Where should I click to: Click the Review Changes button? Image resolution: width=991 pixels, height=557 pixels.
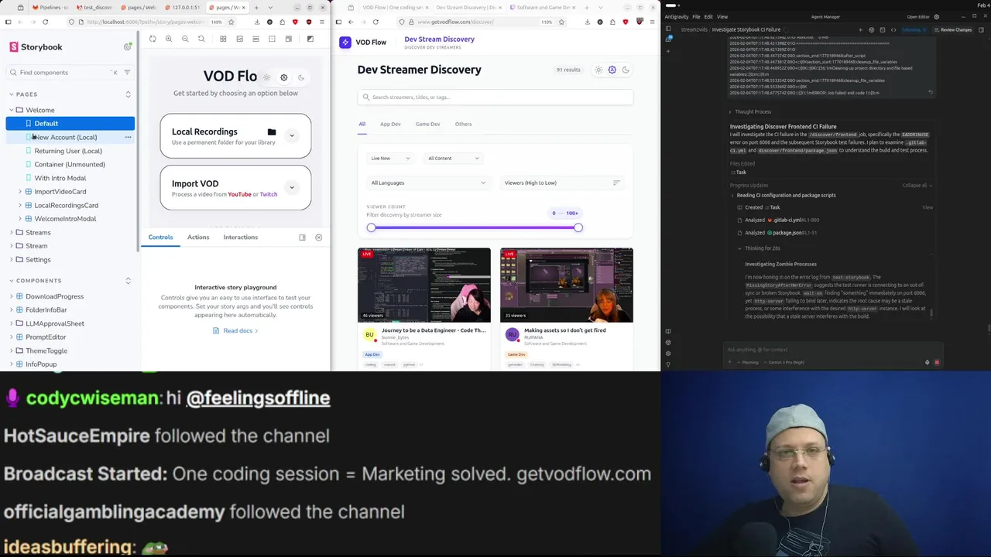pos(954,29)
